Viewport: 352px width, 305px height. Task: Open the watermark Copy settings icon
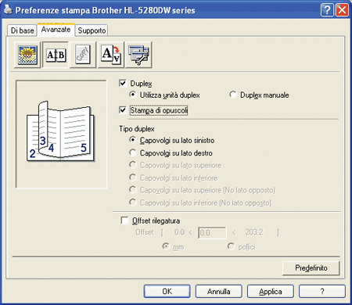point(83,55)
